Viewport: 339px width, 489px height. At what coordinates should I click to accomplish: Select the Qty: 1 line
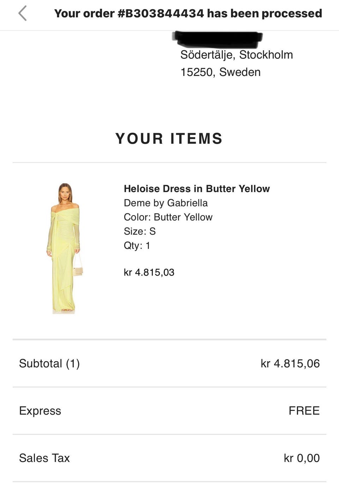[x=137, y=245]
